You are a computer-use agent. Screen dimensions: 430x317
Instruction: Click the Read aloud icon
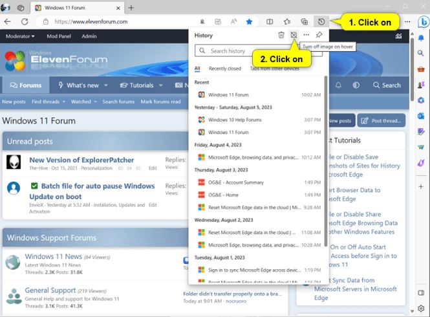click(233, 22)
